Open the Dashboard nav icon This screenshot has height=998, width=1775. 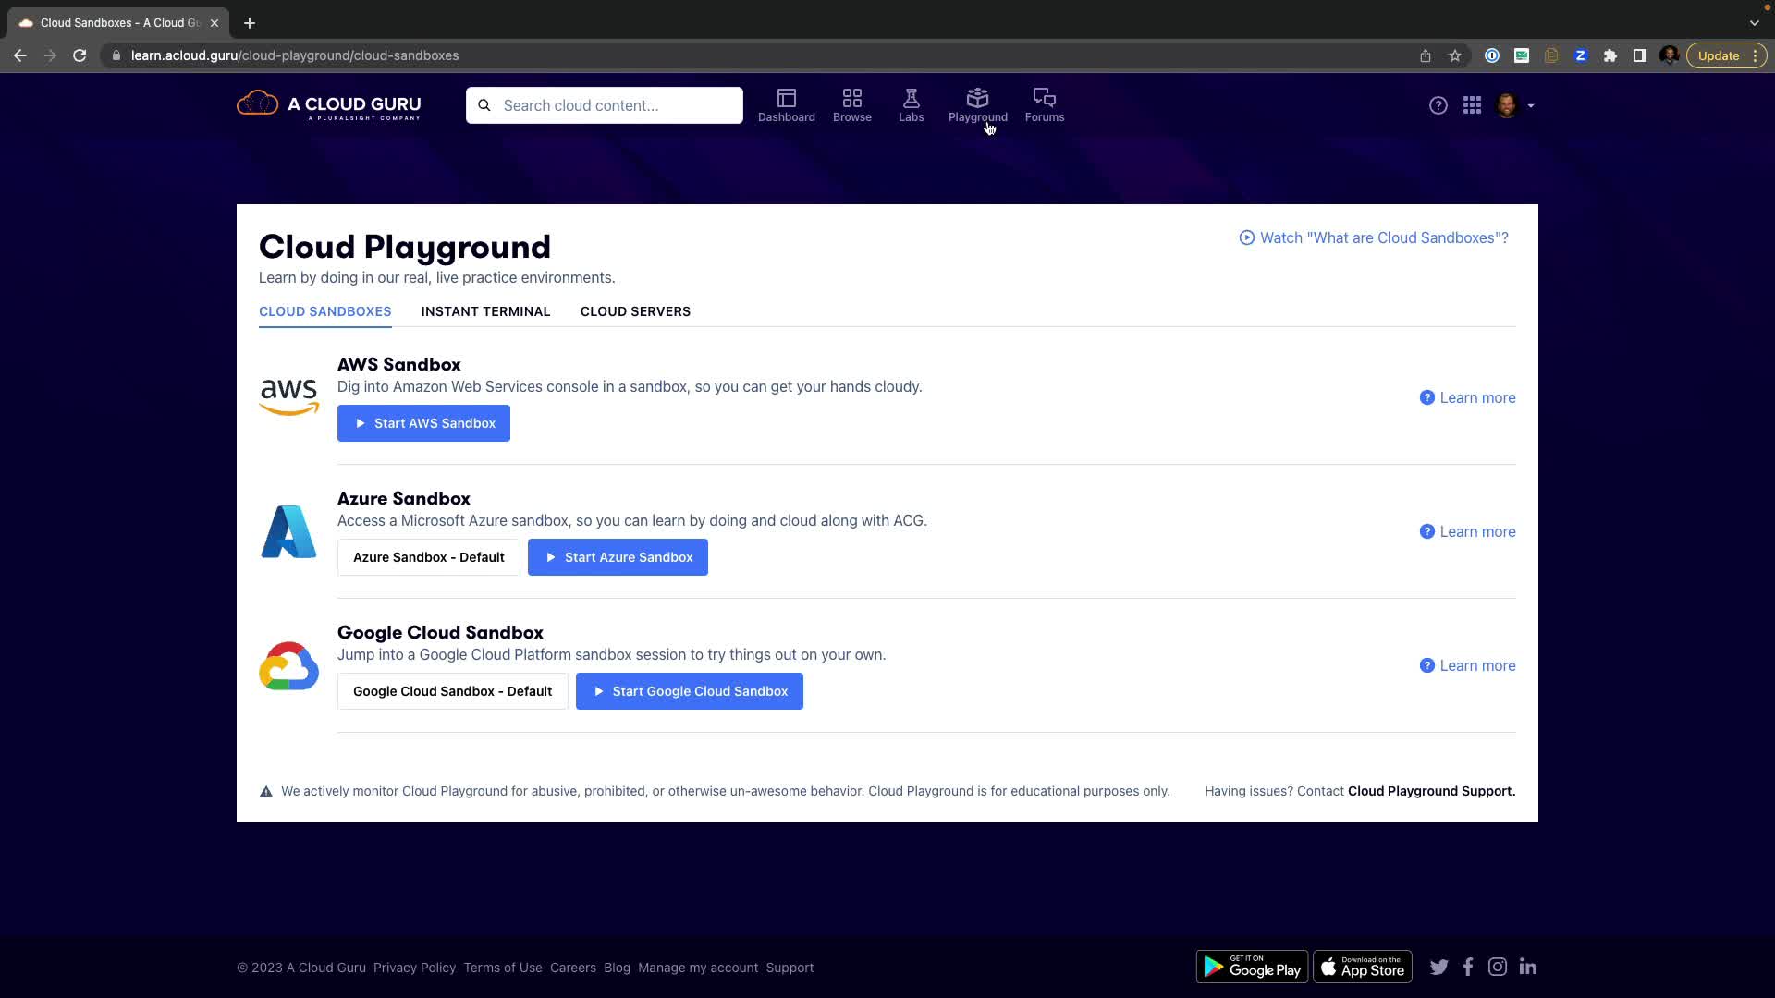[786, 99]
